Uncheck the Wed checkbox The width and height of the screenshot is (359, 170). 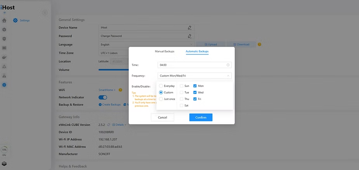pyautogui.click(x=195, y=92)
